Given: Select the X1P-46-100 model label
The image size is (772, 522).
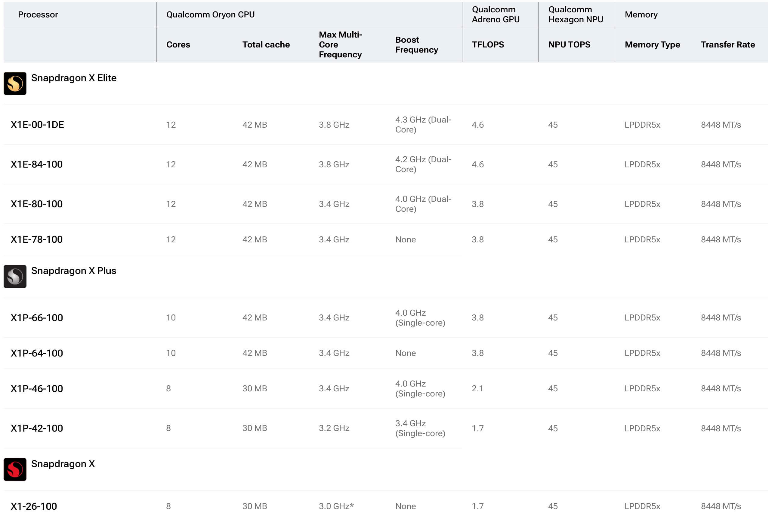Looking at the screenshot, I should (36, 389).
